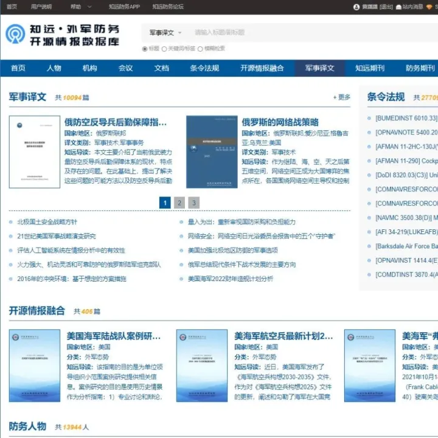Viewport: 438px width, 438px height.
Task: Click the 退出 logout link
Action: pos(386,7)
